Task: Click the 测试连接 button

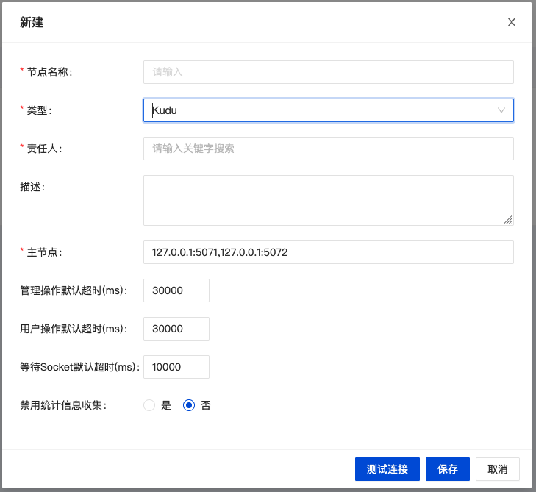Action: point(387,469)
